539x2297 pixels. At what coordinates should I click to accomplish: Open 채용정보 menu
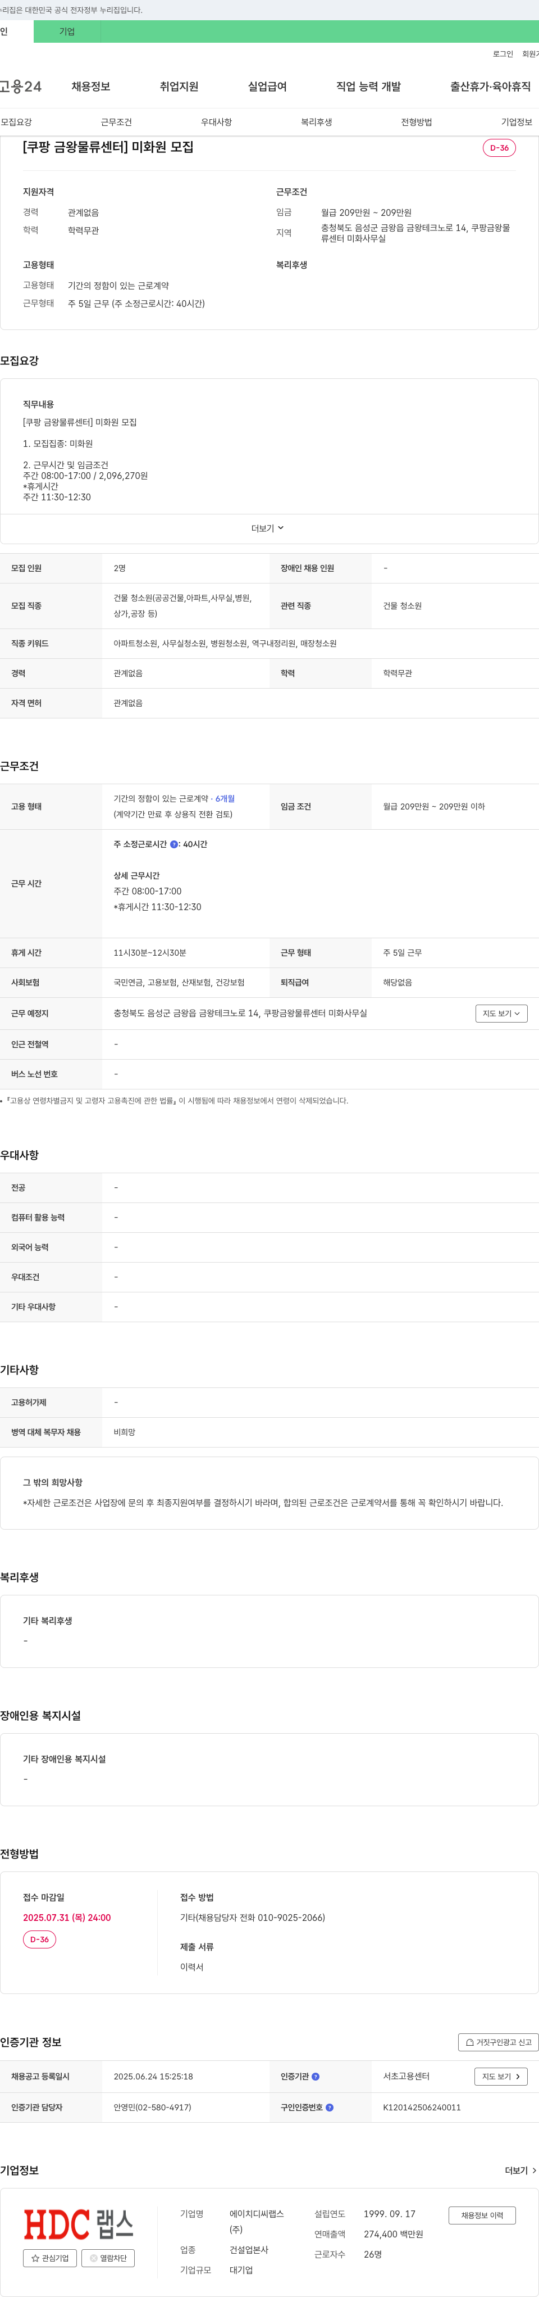(x=91, y=87)
